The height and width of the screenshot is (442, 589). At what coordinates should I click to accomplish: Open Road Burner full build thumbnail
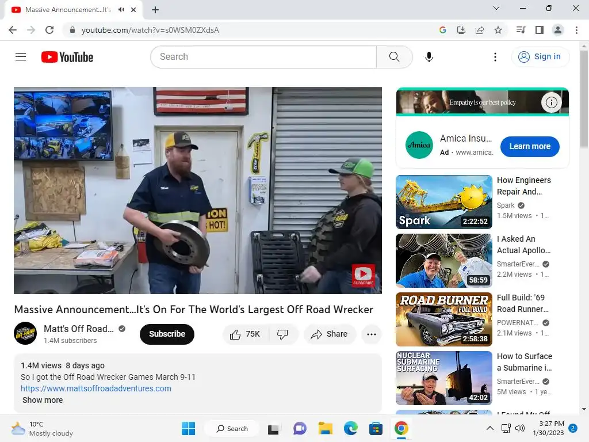point(443,319)
